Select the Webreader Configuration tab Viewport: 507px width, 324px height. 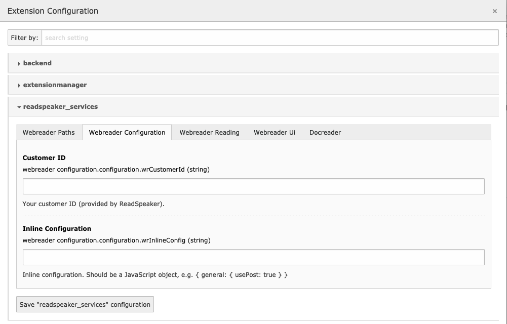point(127,133)
